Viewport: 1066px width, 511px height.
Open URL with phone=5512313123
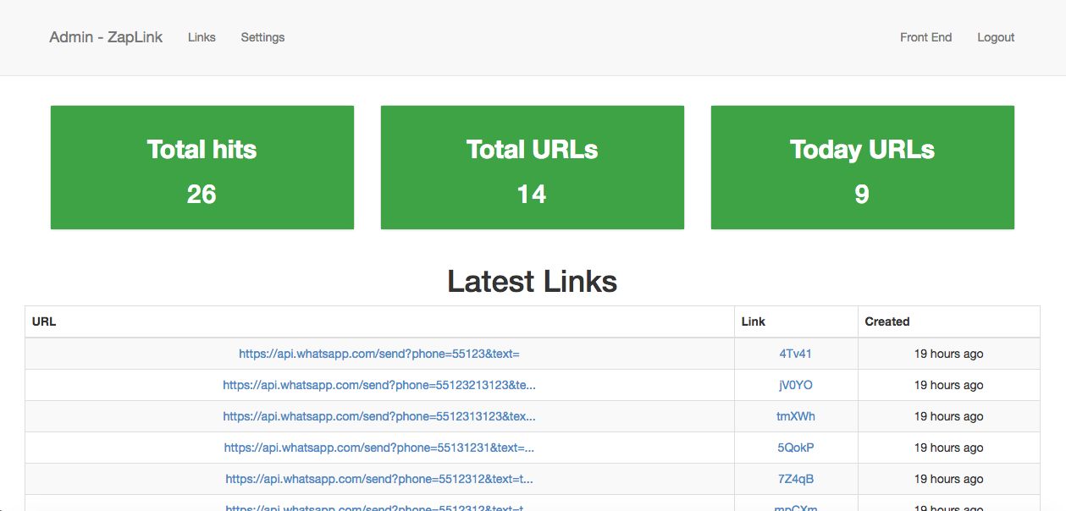379,416
